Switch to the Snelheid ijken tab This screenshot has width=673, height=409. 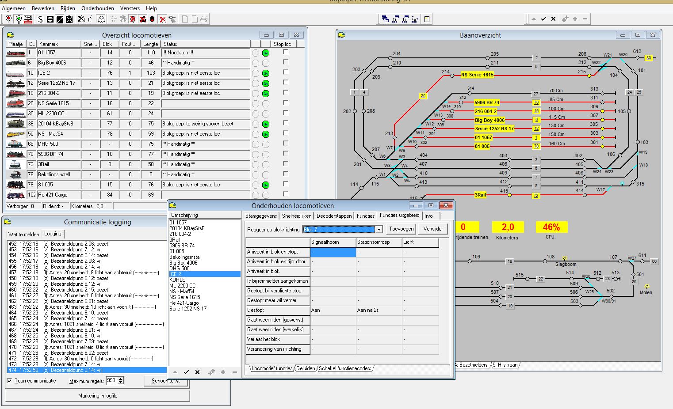coord(297,216)
